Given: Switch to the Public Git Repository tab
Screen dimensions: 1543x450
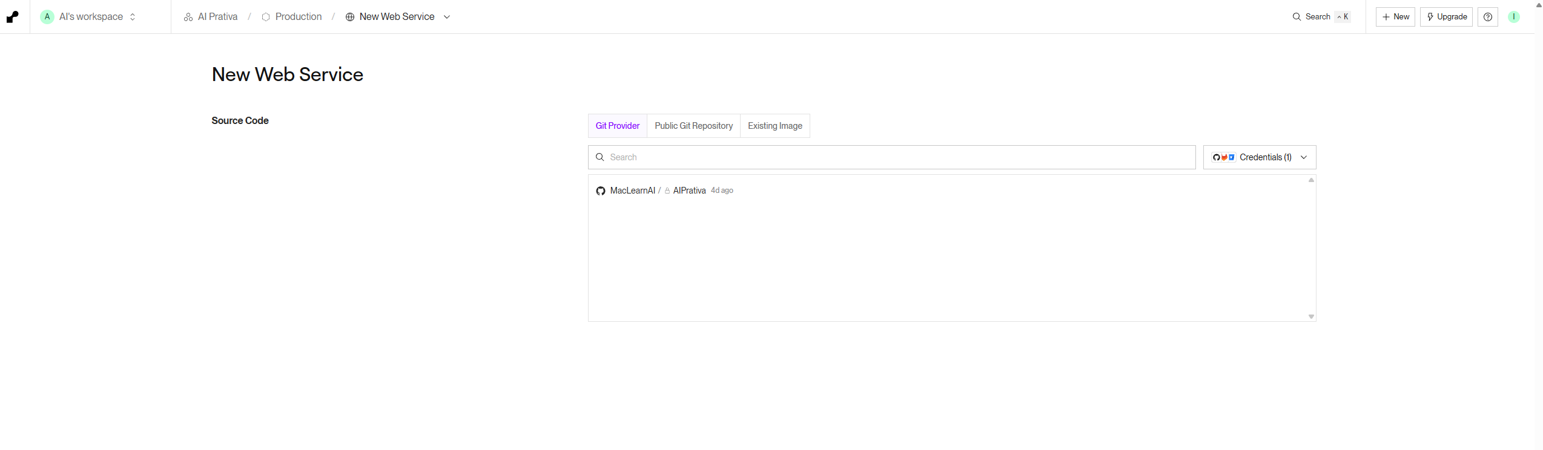Looking at the screenshot, I should tap(693, 126).
